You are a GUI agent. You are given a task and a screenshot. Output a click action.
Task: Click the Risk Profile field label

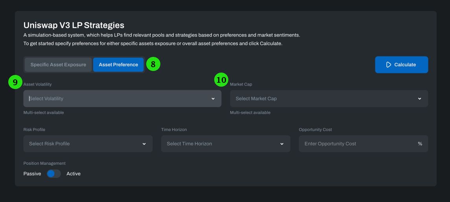[x=34, y=129]
